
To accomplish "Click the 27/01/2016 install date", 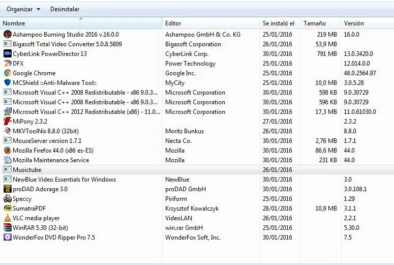I will click(278, 121).
